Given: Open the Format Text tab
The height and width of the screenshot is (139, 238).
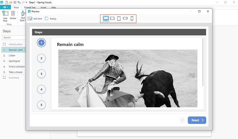Looking at the screenshot, I should [29, 7].
